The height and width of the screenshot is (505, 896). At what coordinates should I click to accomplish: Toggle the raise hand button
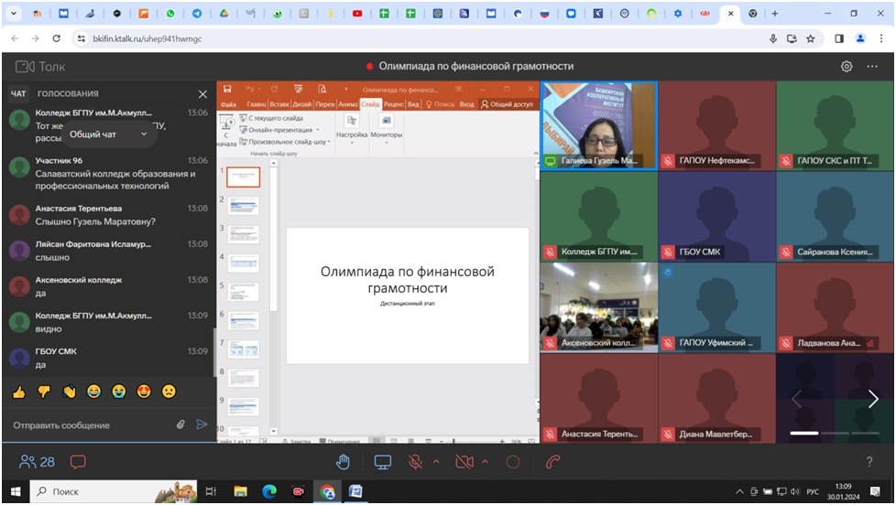pos(344,462)
